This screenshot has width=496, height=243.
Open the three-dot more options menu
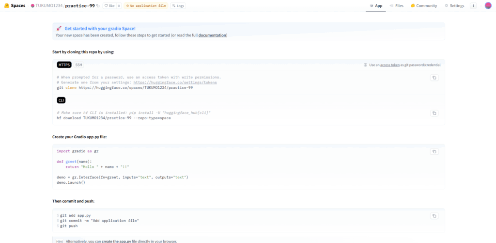[x=473, y=6]
